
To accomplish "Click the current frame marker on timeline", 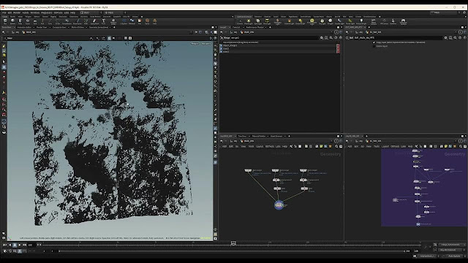I will tap(233, 243).
